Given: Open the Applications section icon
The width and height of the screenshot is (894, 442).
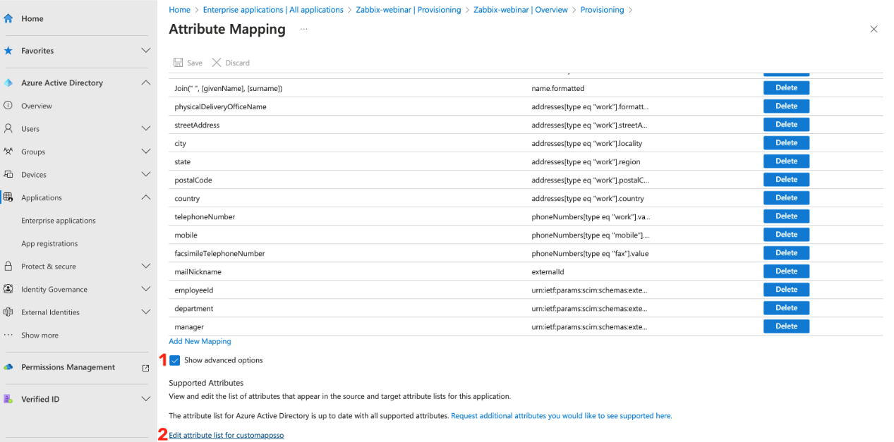Looking at the screenshot, I should coord(8,197).
